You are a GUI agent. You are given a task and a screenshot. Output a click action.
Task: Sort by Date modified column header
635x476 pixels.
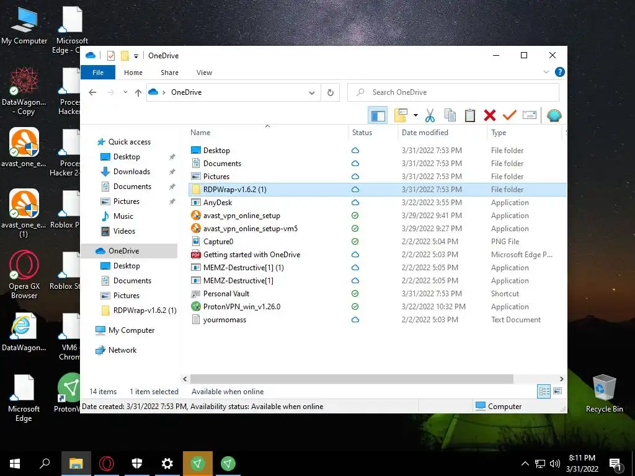pyautogui.click(x=443, y=133)
